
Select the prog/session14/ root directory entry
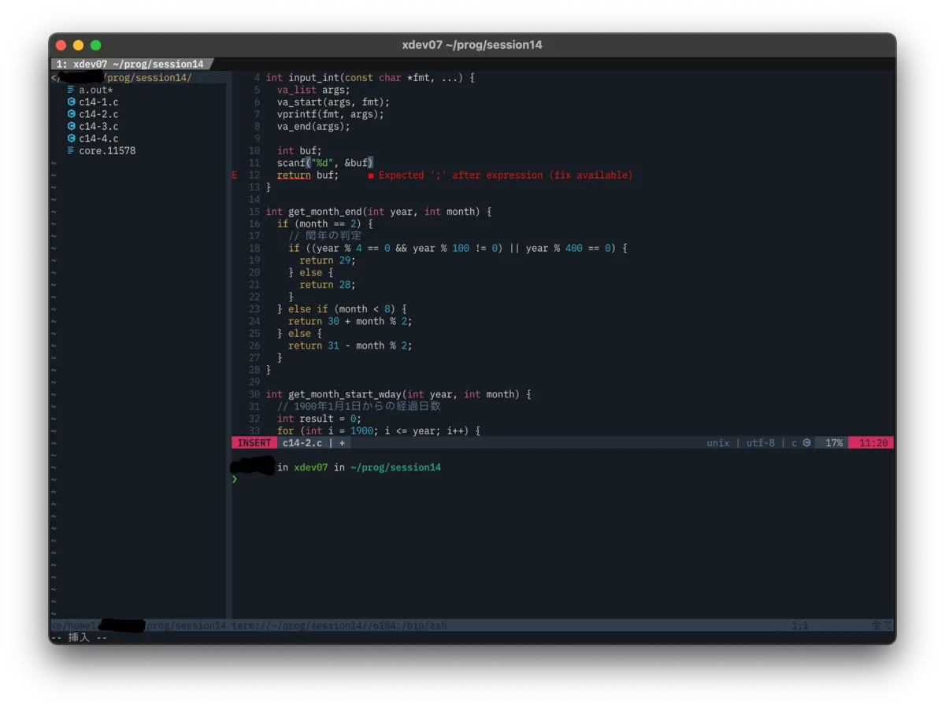[148, 77]
